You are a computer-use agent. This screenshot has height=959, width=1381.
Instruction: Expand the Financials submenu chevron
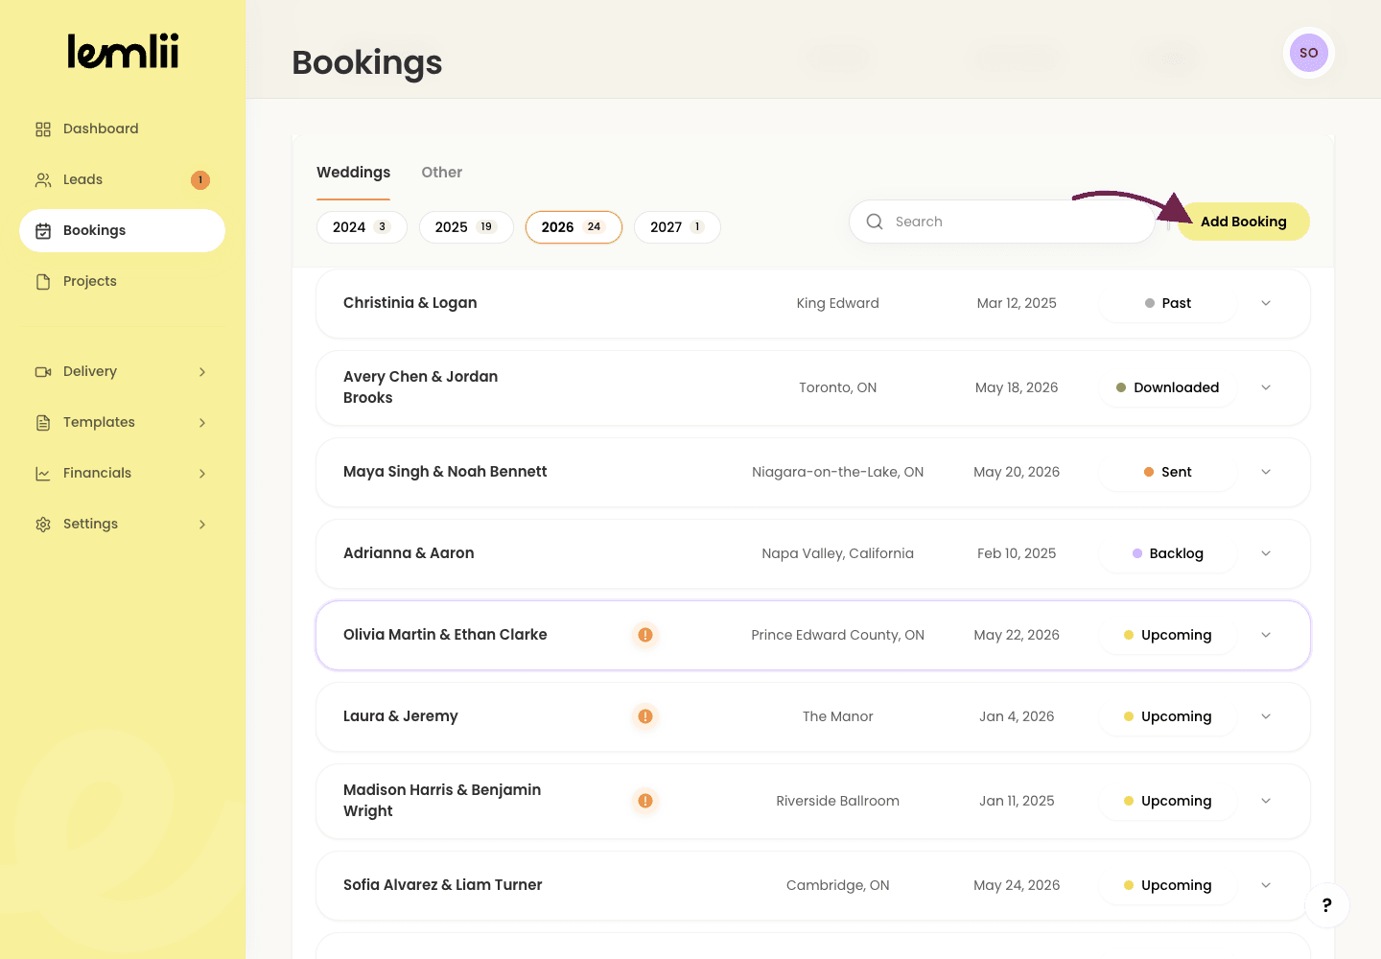point(202,474)
